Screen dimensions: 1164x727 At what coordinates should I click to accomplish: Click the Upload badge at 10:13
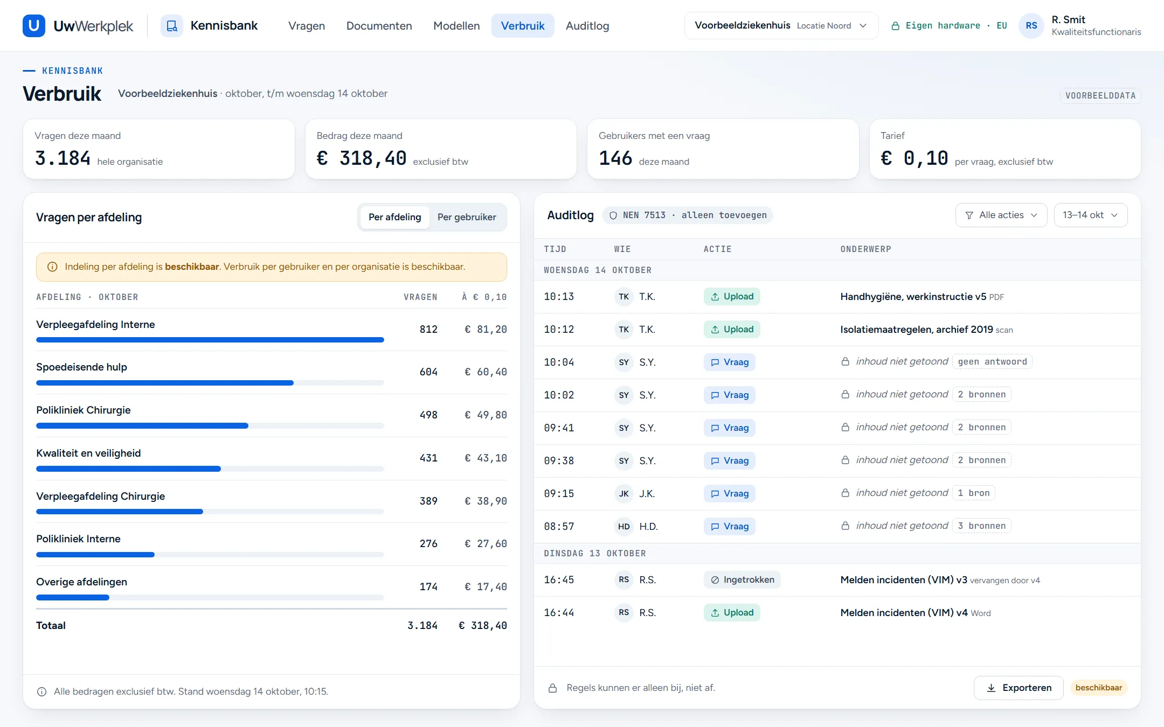coord(732,297)
